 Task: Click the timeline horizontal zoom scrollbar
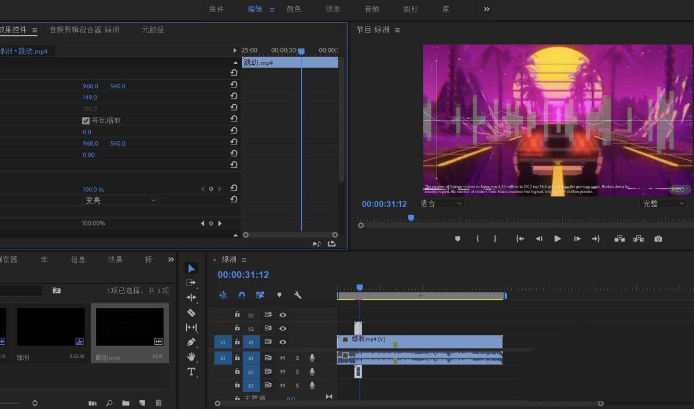409,403
